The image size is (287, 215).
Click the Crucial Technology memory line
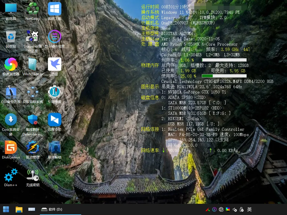point(217,81)
